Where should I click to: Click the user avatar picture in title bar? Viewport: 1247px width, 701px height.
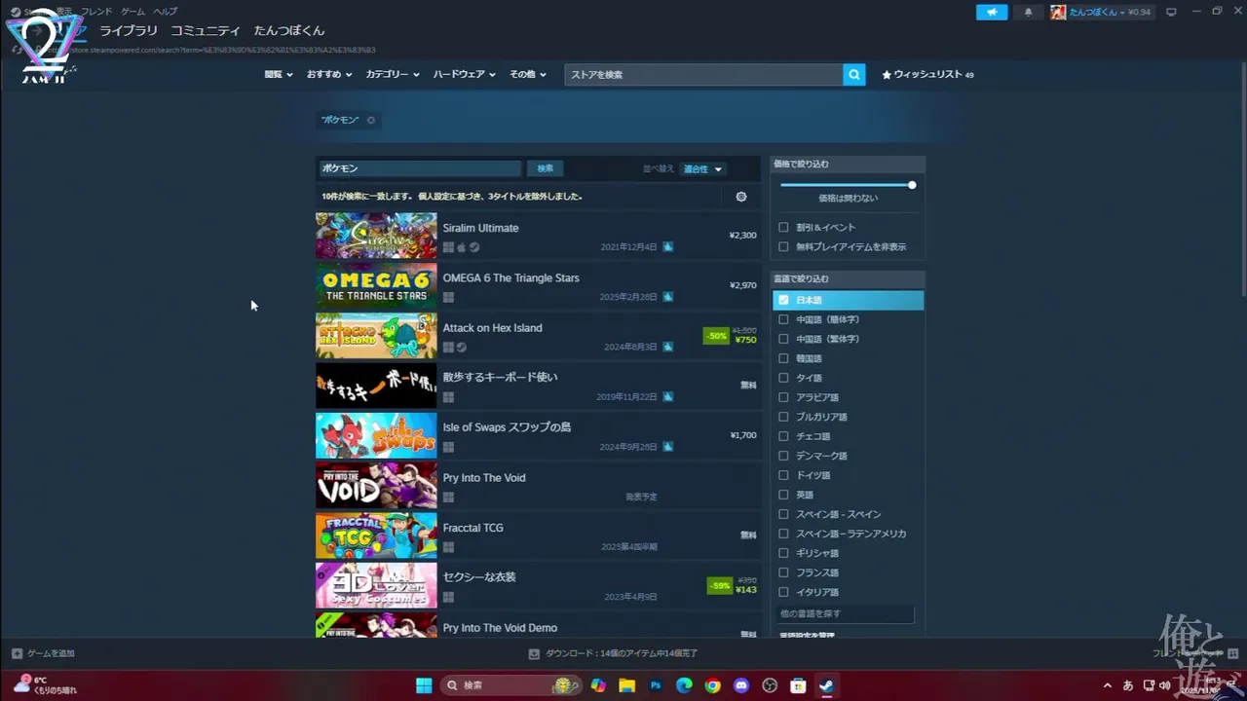click(1059, 12)
